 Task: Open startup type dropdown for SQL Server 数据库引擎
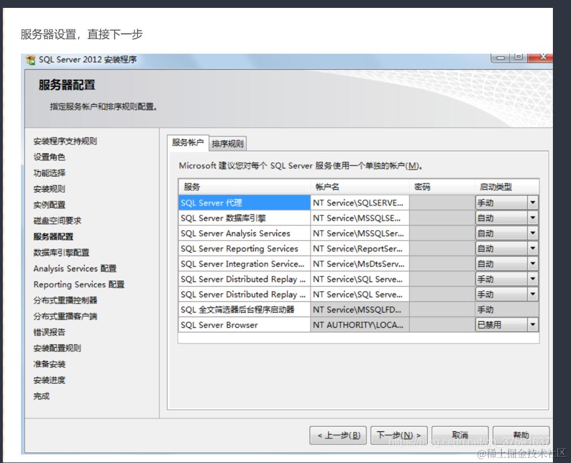[x=533, y=218]
